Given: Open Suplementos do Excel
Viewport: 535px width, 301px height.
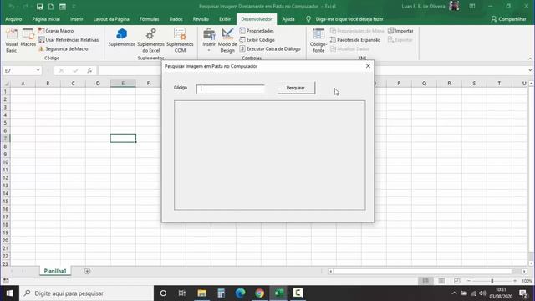Looking at the screenshot, I should click(150, 40).
